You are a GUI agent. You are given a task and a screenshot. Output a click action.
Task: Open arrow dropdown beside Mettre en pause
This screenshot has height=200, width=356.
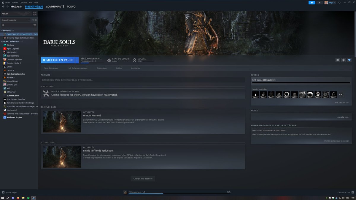click(77, 60)
